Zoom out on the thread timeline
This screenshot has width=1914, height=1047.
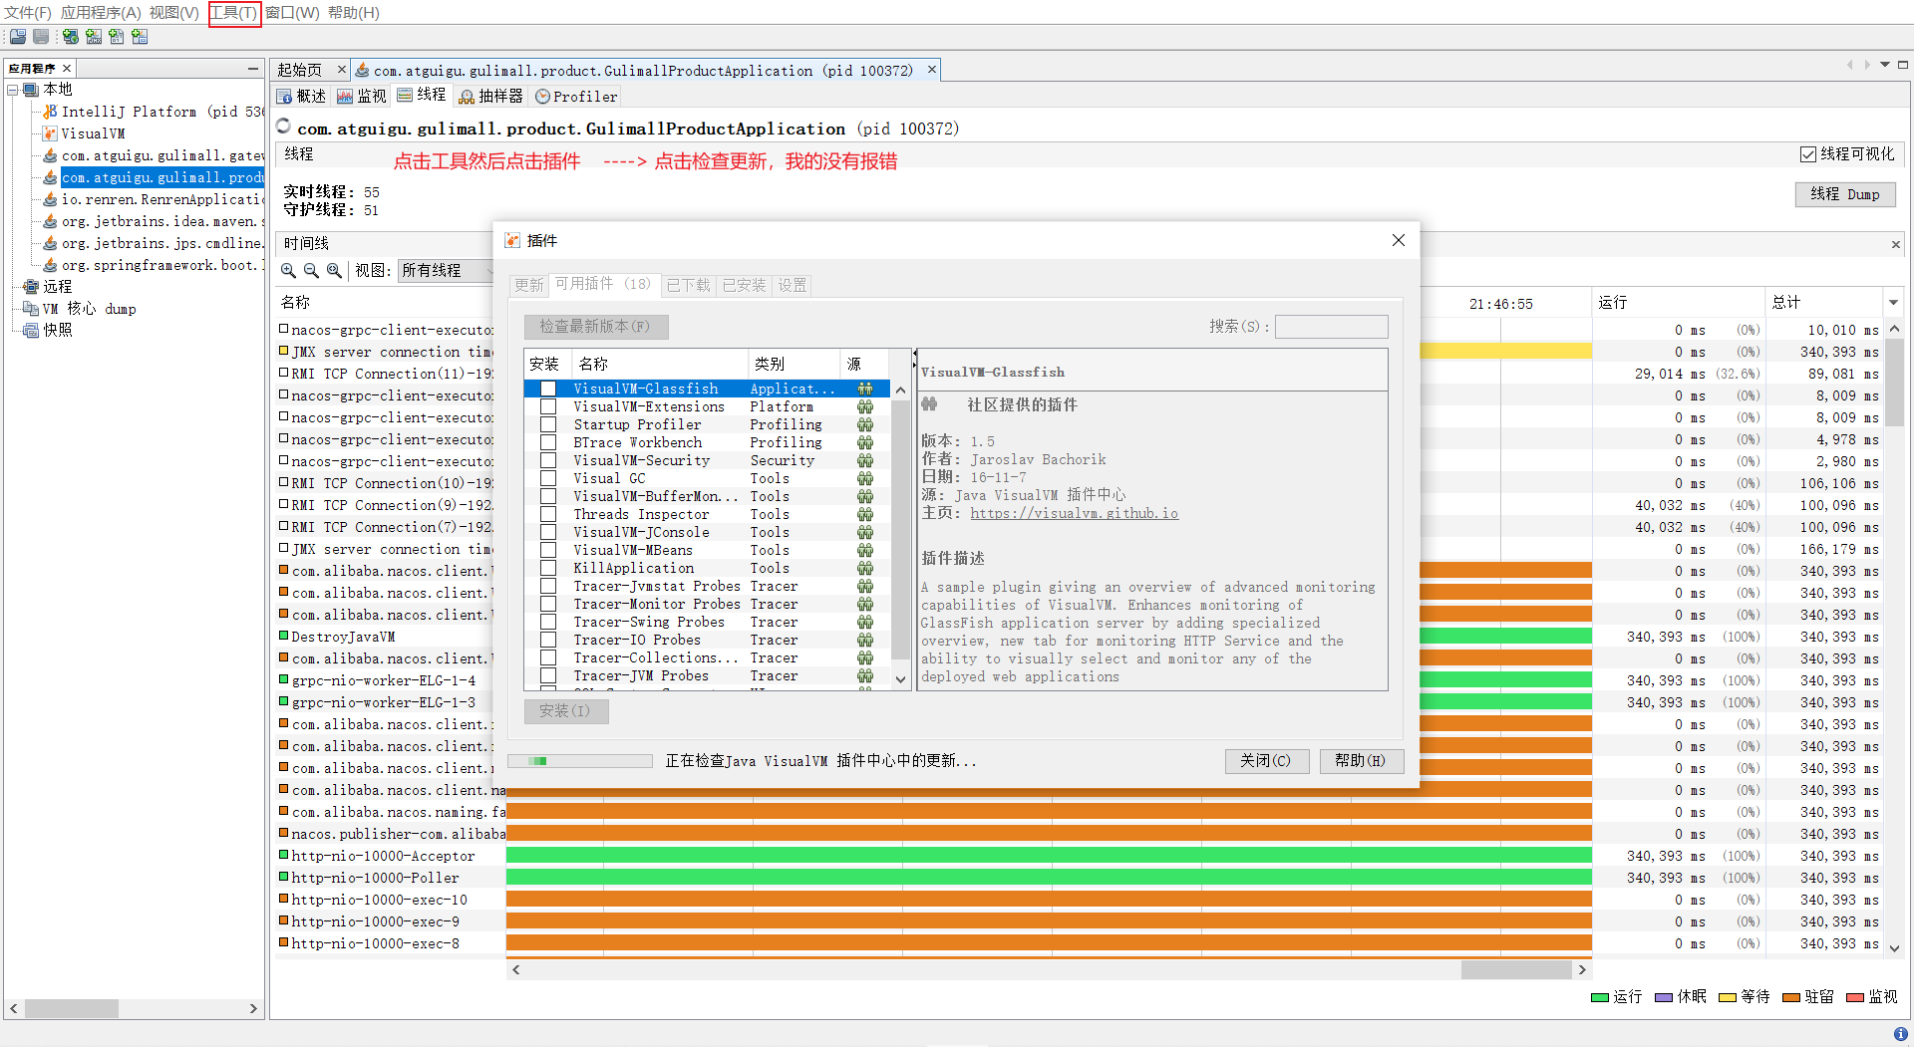[311, 270]
